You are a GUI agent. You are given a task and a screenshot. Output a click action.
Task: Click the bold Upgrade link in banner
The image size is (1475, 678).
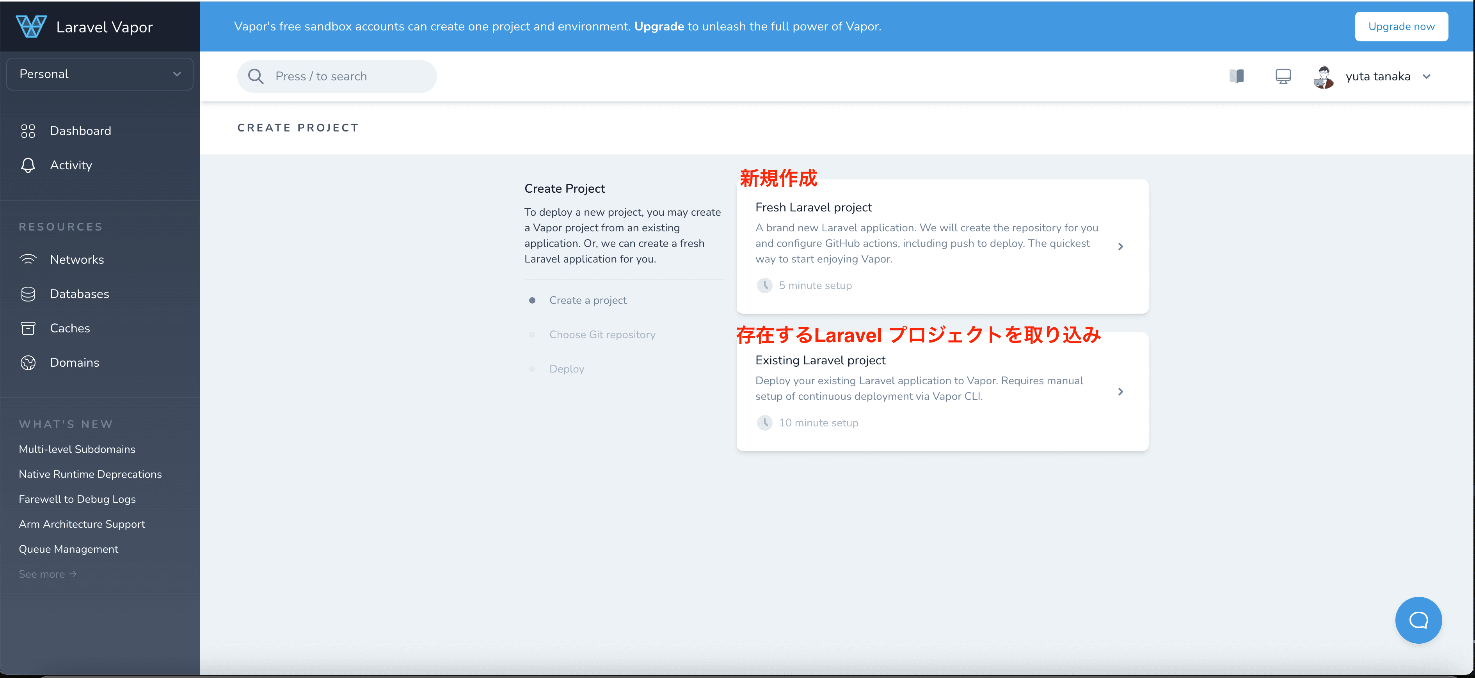point(659,27)
